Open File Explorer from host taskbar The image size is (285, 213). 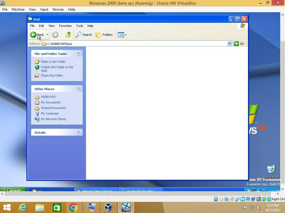(40, 207)
